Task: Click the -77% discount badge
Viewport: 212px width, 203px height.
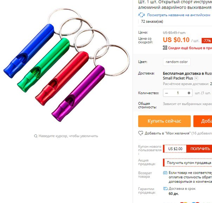Action: 207,41
